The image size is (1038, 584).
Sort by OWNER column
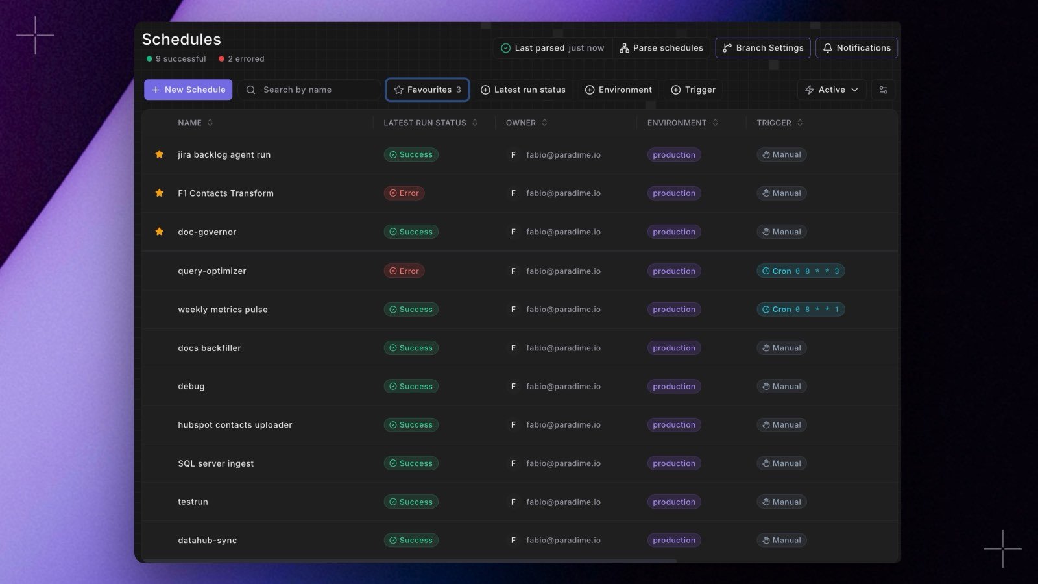click(x=526, y=123)
